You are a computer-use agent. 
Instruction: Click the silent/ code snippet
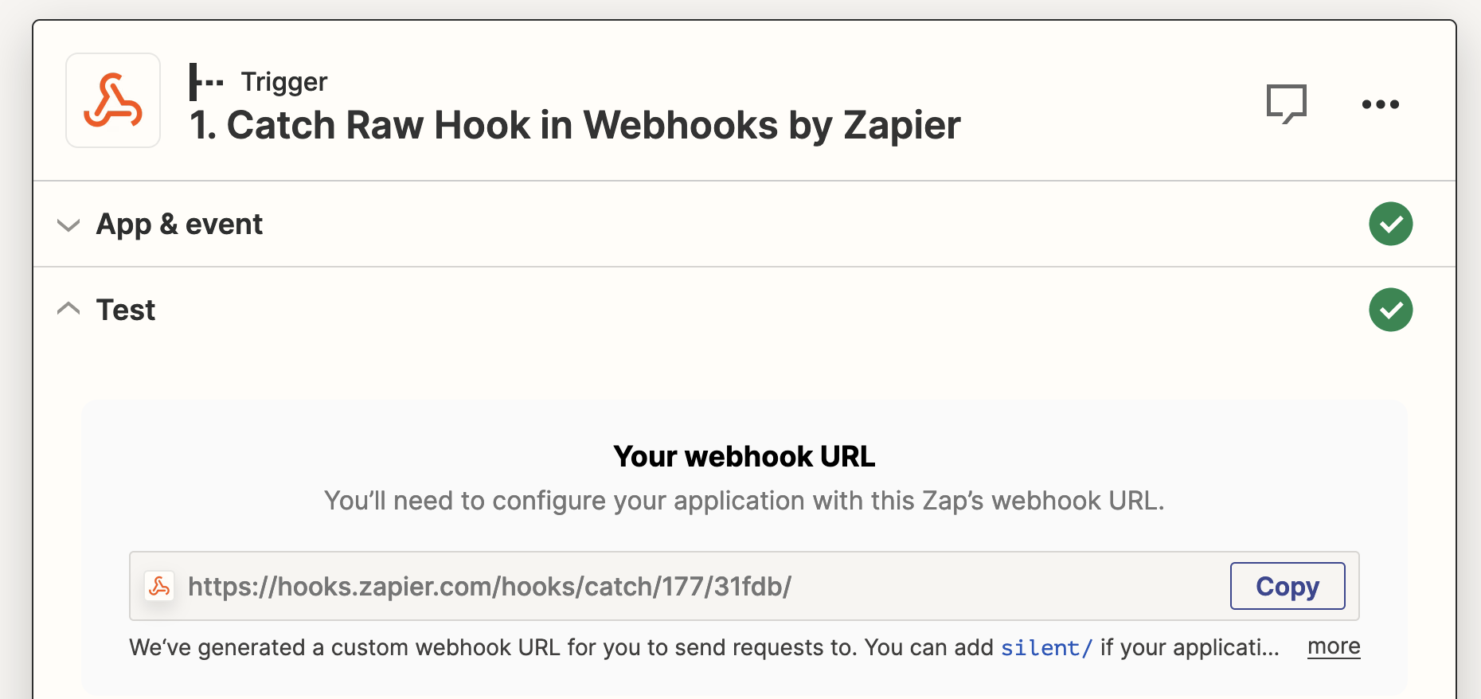pyautogui.click(x=1045, y=648)
